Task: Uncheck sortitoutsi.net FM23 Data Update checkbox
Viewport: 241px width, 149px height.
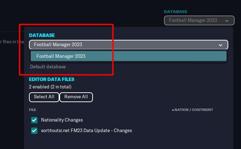Action: (34, 131)
